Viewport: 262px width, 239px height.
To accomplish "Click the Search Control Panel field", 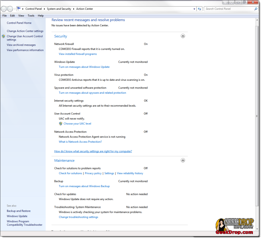I will tap(229, 9).
